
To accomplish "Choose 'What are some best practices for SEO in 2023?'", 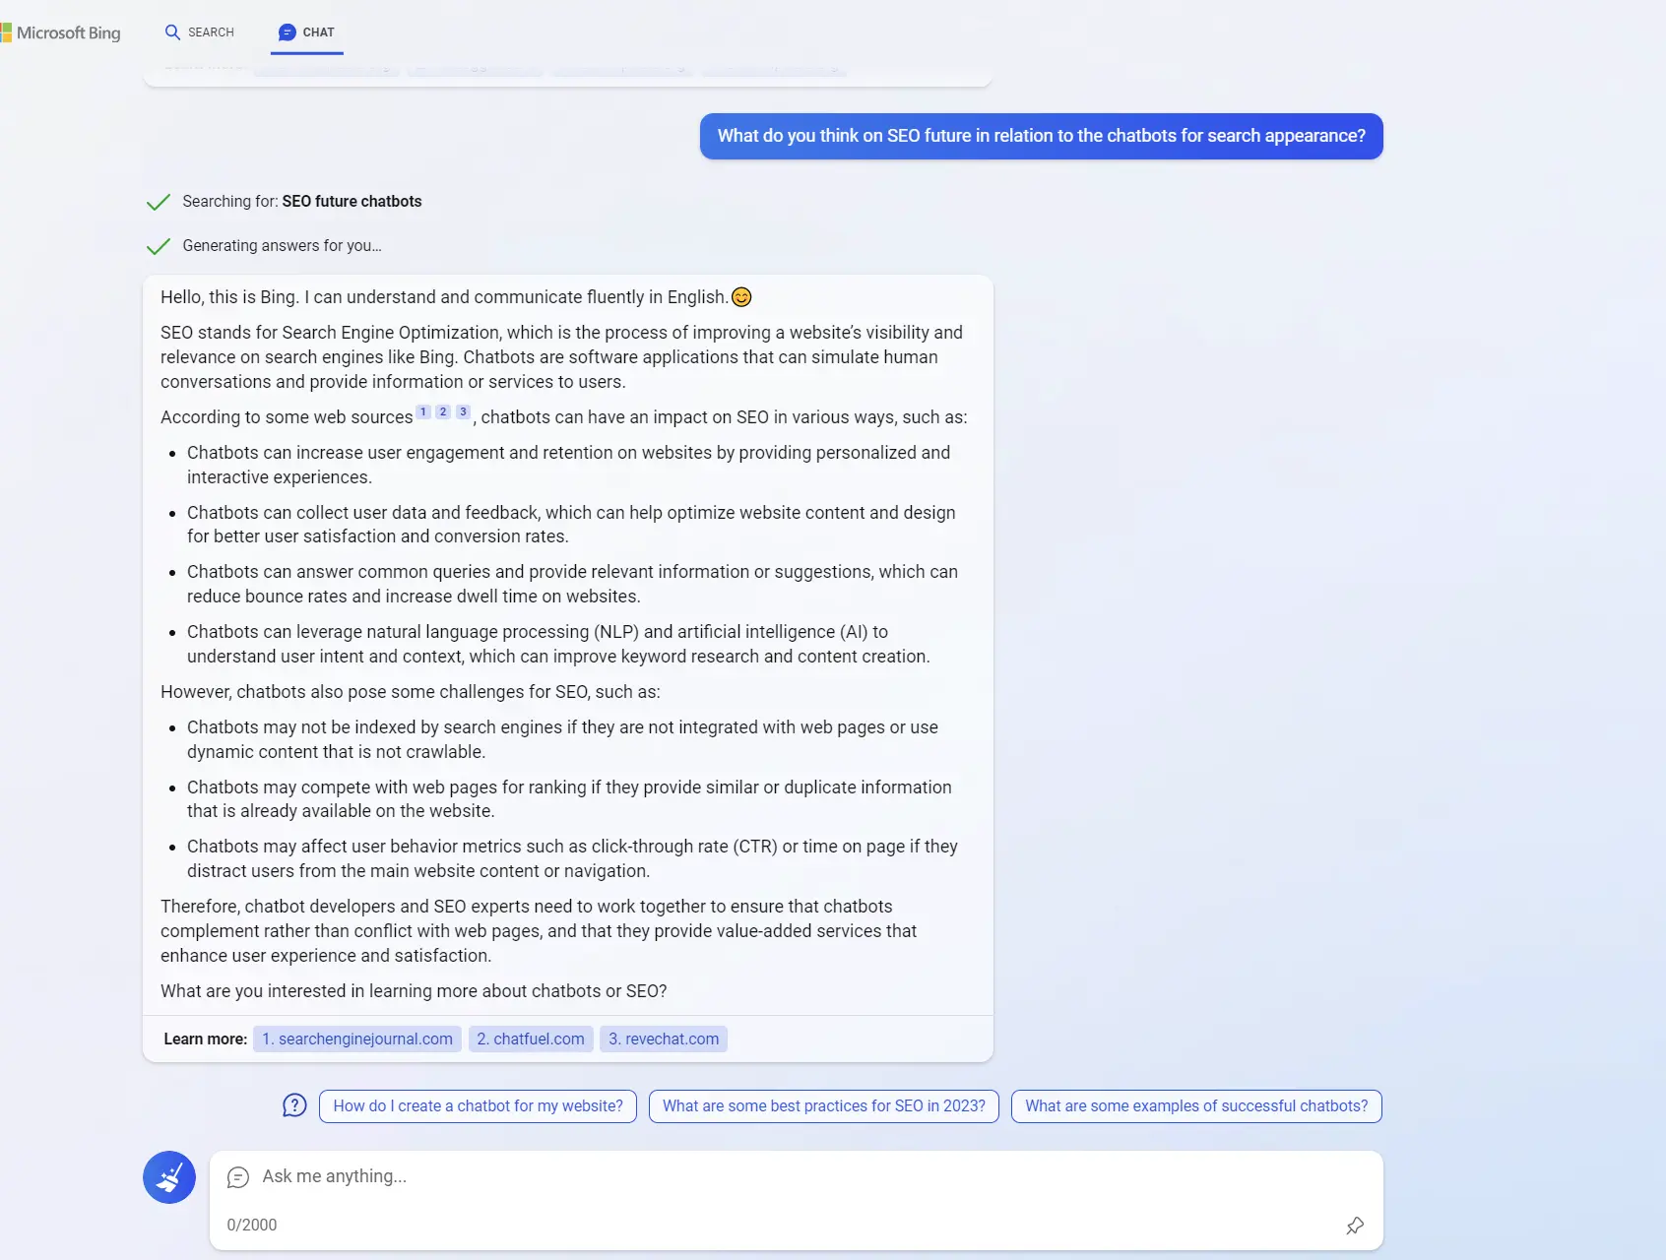I will [824, 1106].
